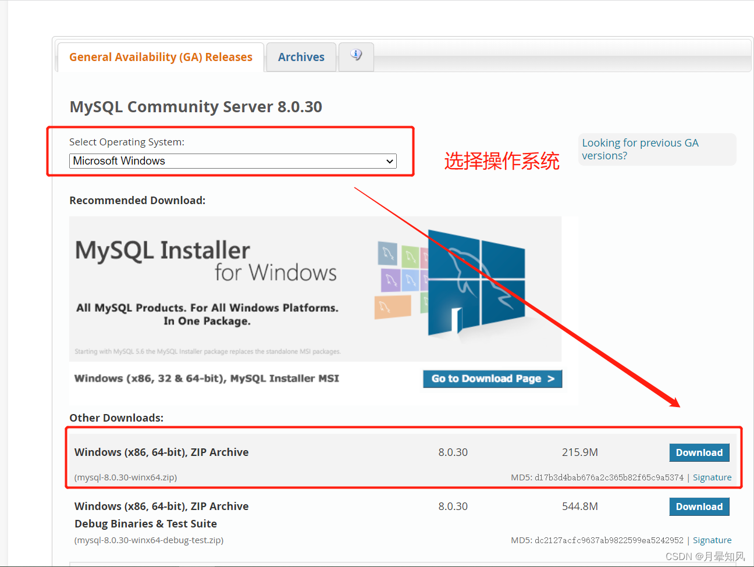This screenshot has height=567, width=754.
Task: Open the General Availability (GA) Releases tab
Action: [161, 57]
